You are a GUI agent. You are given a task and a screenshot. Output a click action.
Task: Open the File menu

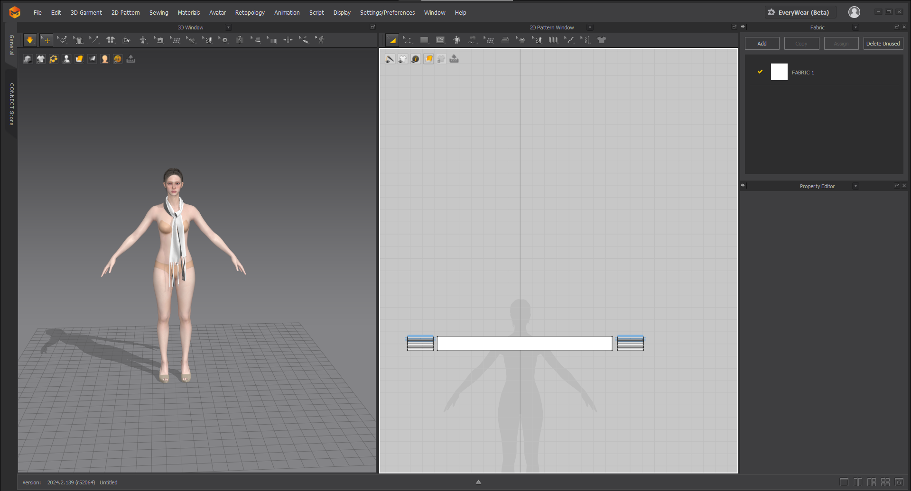[x=37, y=13]
